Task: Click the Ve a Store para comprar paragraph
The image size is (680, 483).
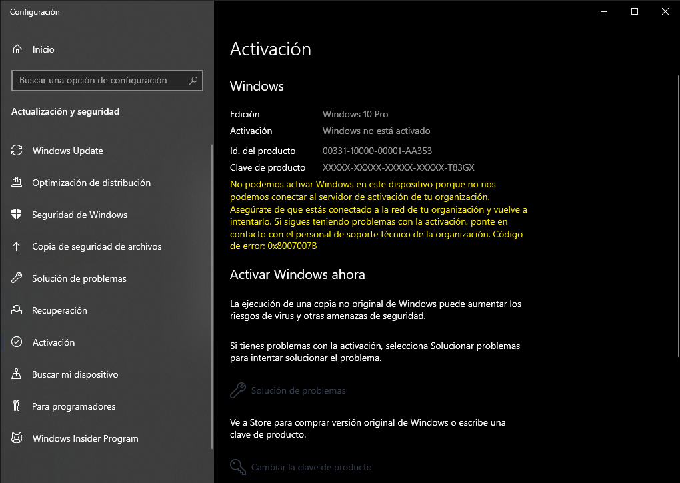Action: 368,428
